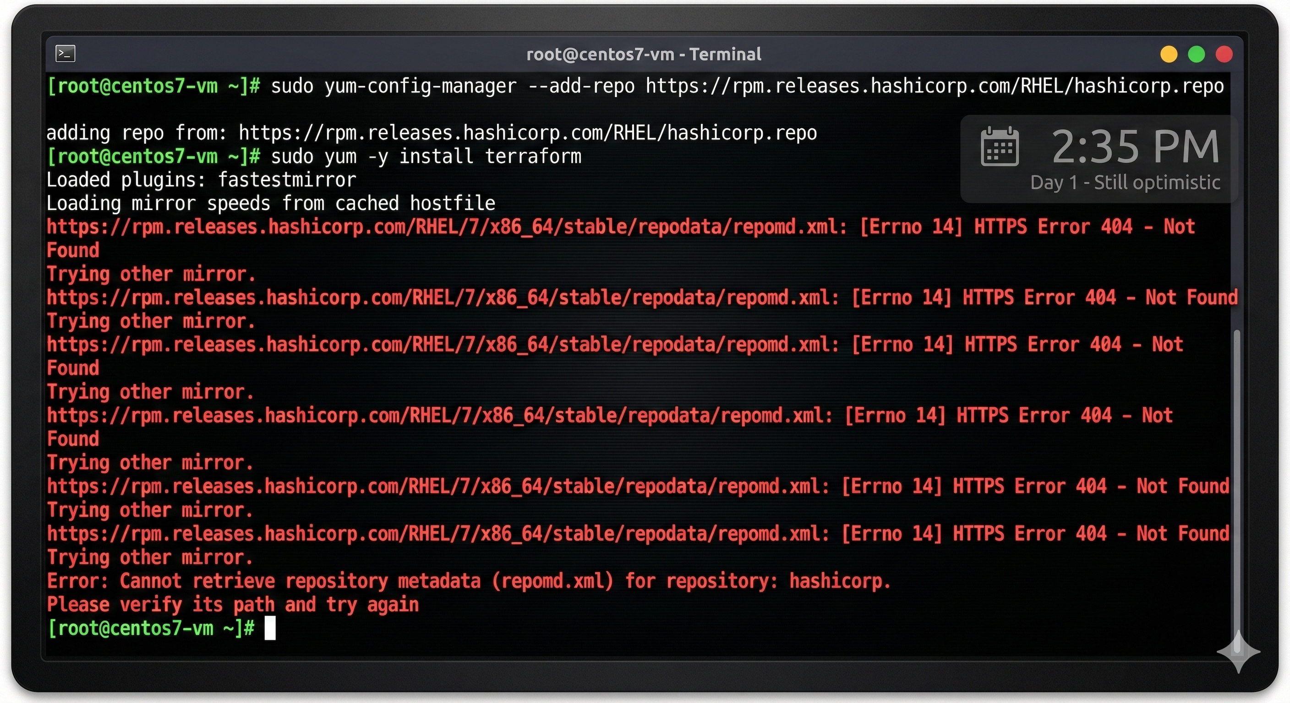Click the 'Loading mirror speeds from cached hostfile' line
Screen dimensions: 1290x703
270,204
